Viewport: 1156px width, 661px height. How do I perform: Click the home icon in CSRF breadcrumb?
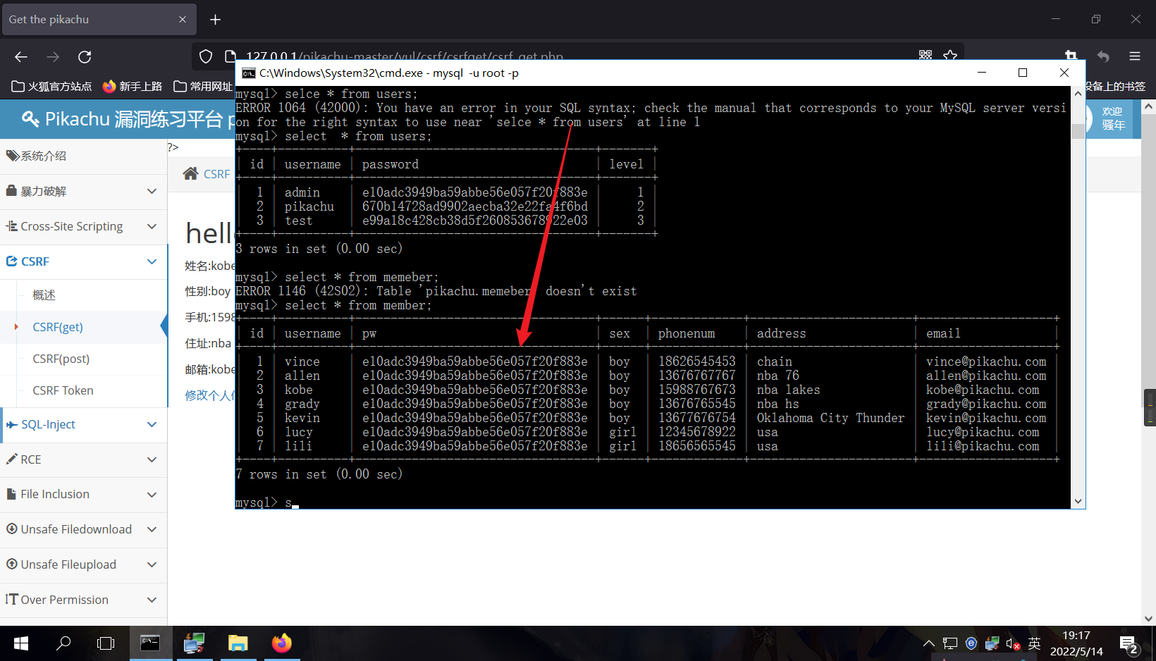click(x=190, y=173)
